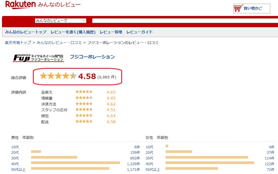Click the search input field
This screenshot has width=278, height=174.
(x=183, y=21)
